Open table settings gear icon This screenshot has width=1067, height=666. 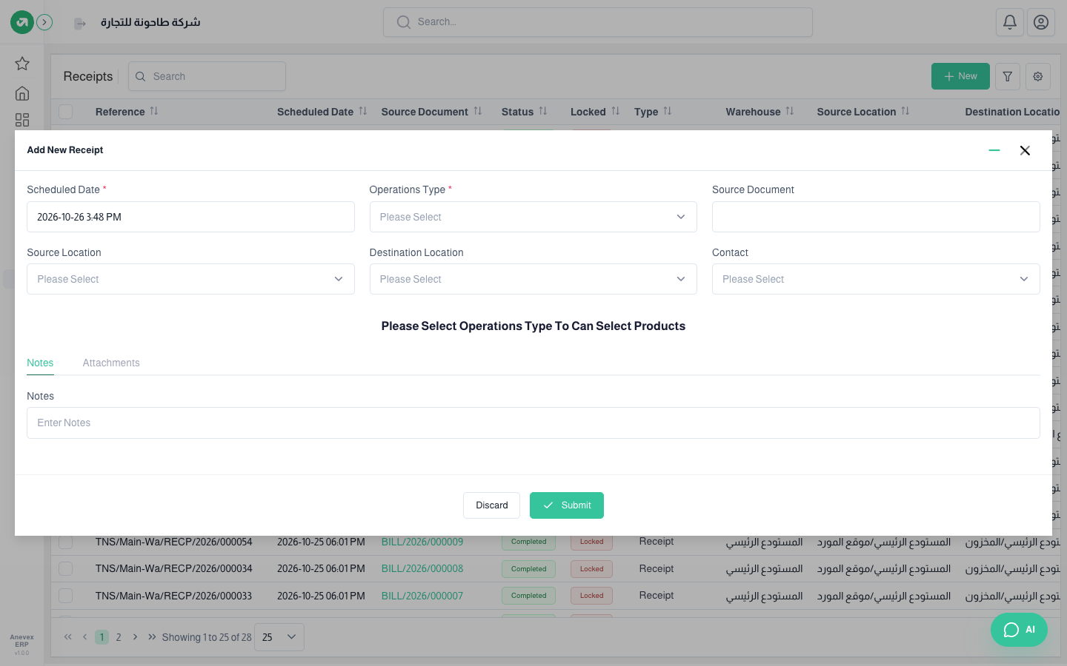tap(1038, 76)
